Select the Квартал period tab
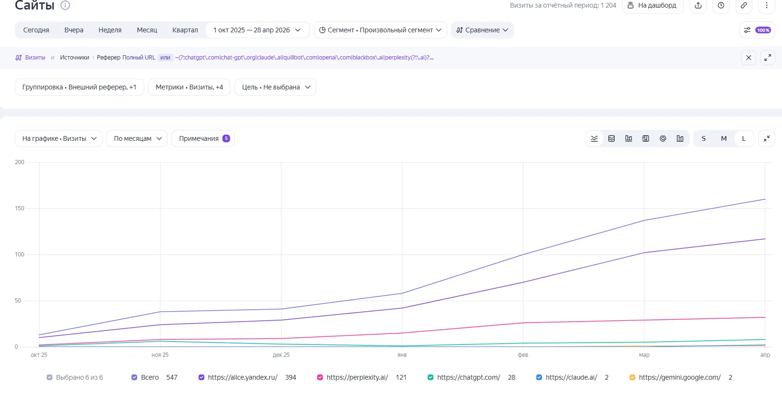782x393 pixels. [x=185, y=30]
